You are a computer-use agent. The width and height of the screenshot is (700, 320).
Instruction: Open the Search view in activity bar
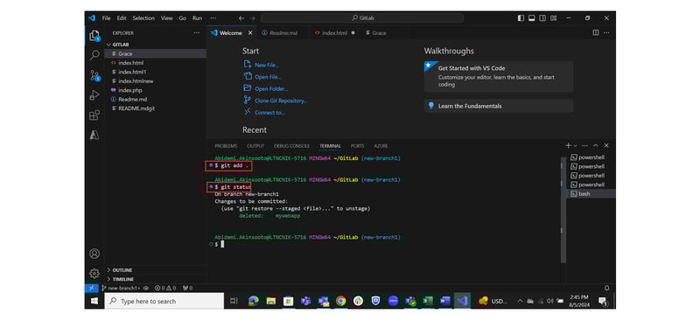[94, 55]
